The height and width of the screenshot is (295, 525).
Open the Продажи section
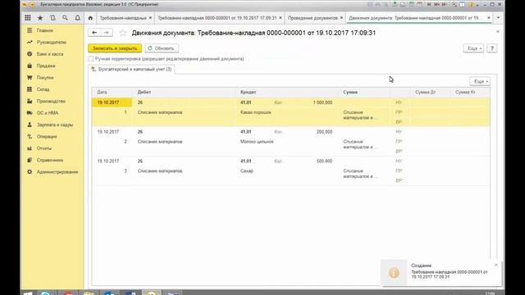pos(46,66)
